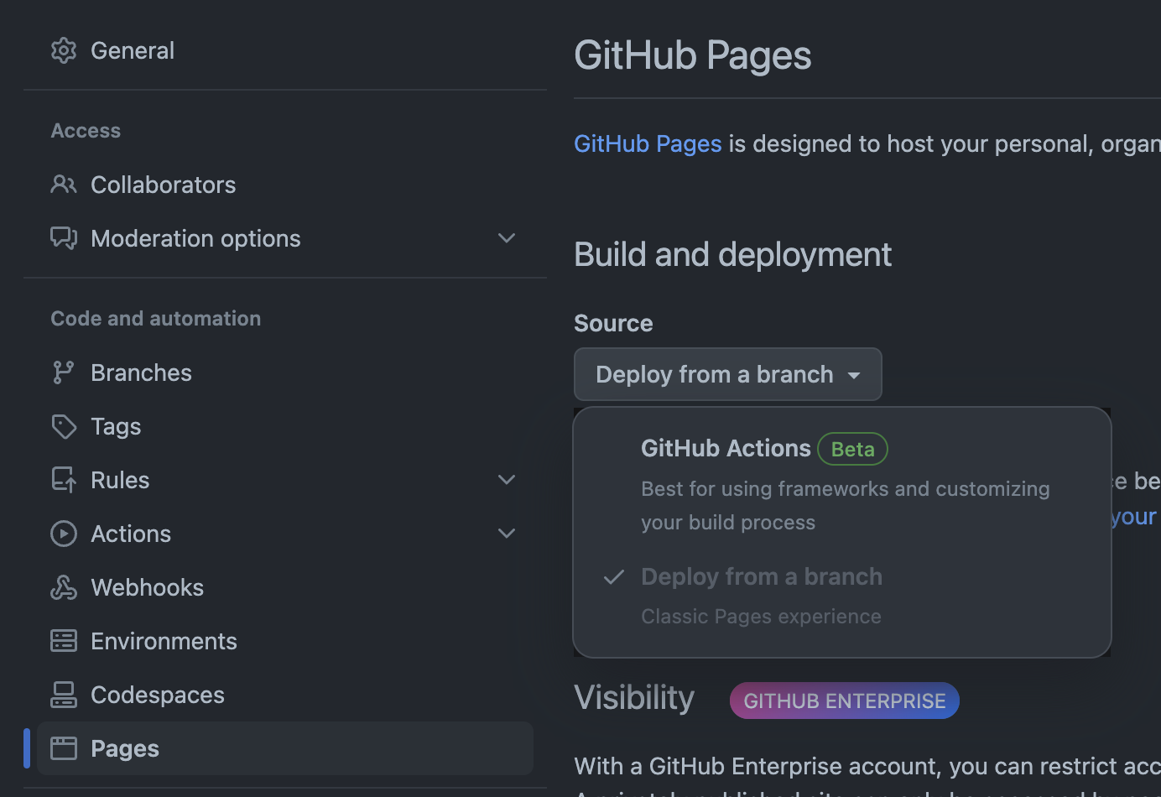Click the Moderation options speech bubble icon
This screenshot has height=797, width=1161.
coord(64,238)
